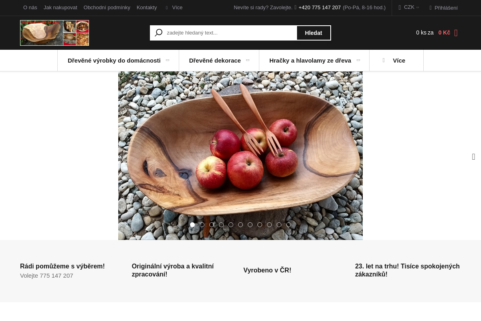Open the shopping cart icon
This screenshot has height=321, width=481.
456,33
